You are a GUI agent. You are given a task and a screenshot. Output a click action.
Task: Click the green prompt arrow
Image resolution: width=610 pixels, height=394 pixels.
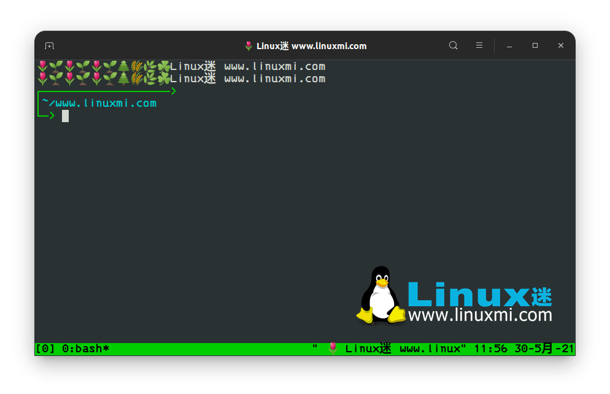click(x=52, y=115)
